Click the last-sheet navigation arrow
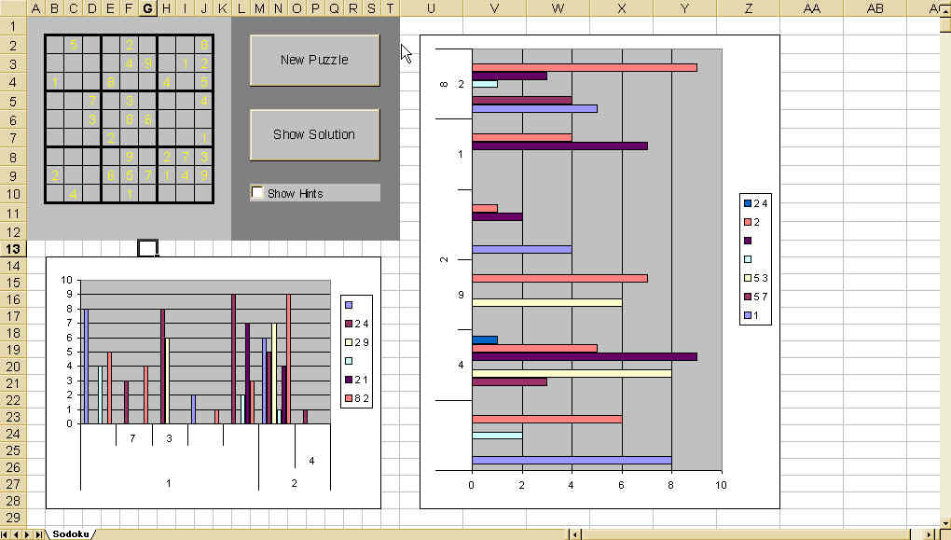This screenshot has height=540, width=951. [38, 533]
